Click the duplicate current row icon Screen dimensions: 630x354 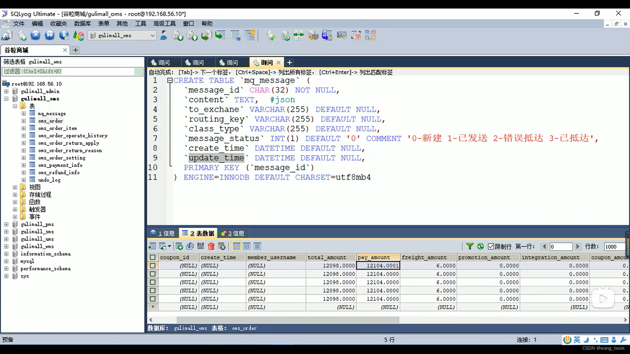pyautogui.click(x=190, y=246)
